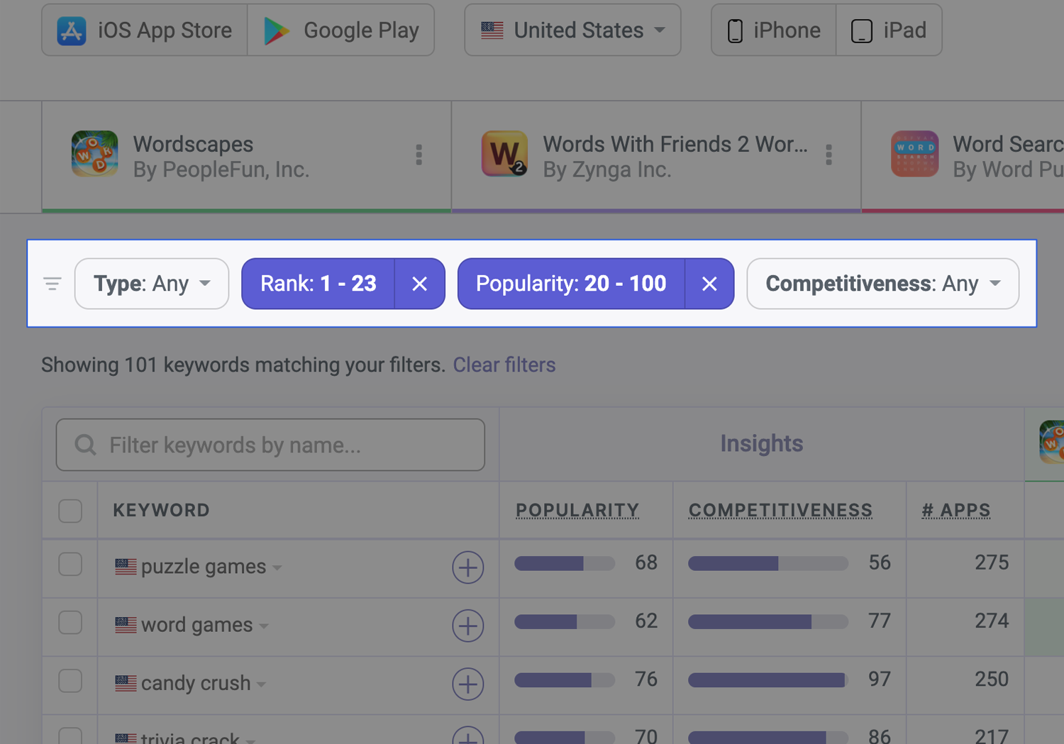Switch to the Google Play store tab
This screenshot has width=1064, height=744.
[x=341, y=30]
